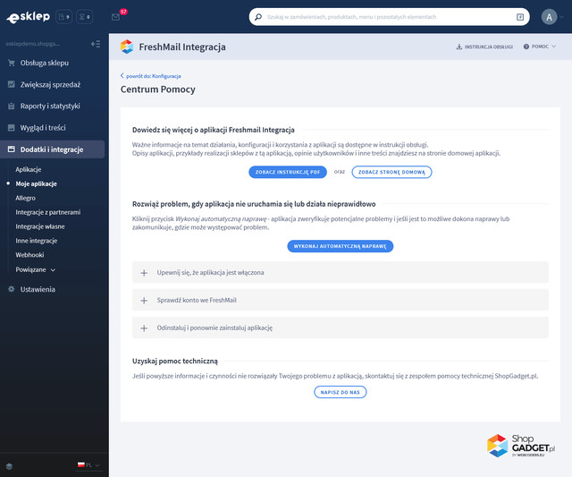Click the FreshMail Integracja app logo
572x477 pixels.
point(127,47)
